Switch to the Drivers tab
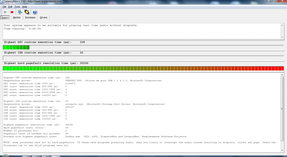This screenshot has height=157, width=287. [x=43, y=17]
